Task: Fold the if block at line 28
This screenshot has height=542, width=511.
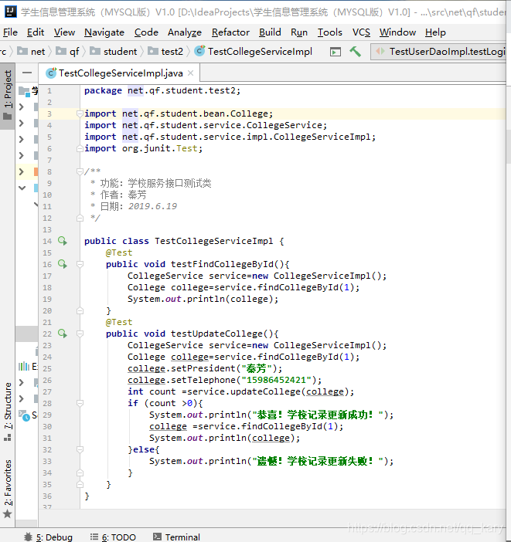Action: tap(80, 403)
